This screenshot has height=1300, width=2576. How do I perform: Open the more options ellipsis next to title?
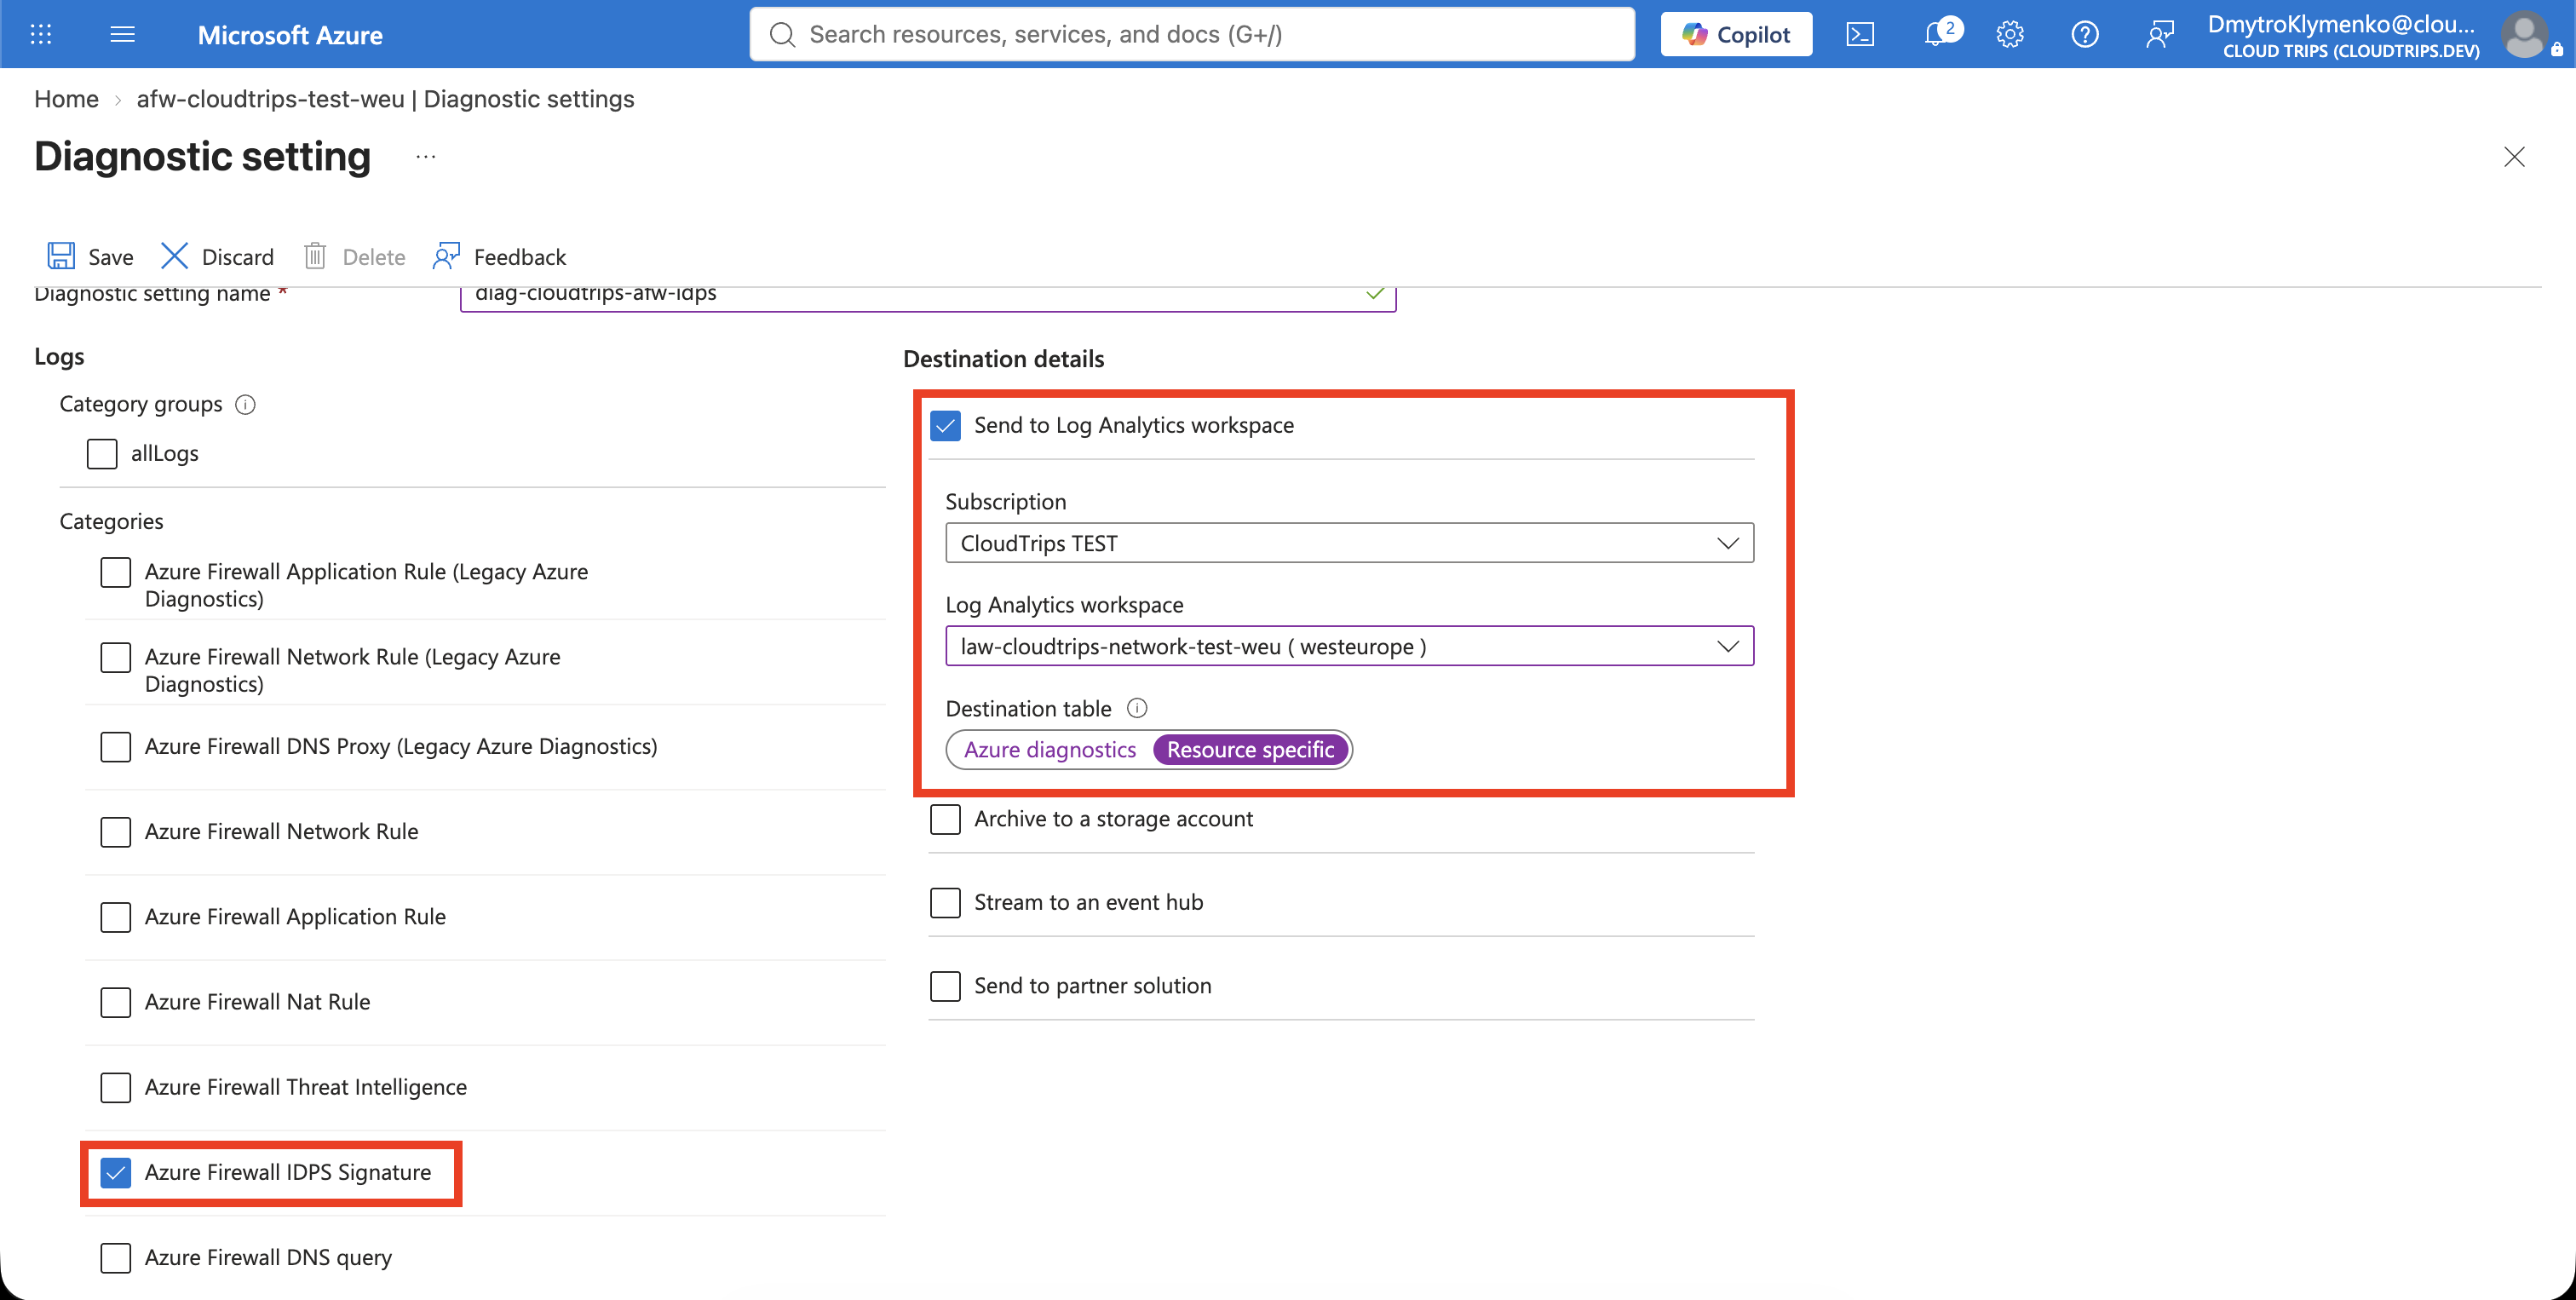point(426,157)
